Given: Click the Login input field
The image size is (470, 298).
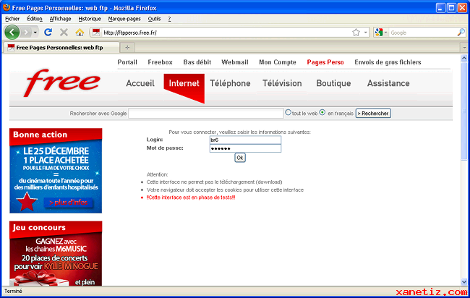Looking at the screenshot, I should tap(245, 140).
